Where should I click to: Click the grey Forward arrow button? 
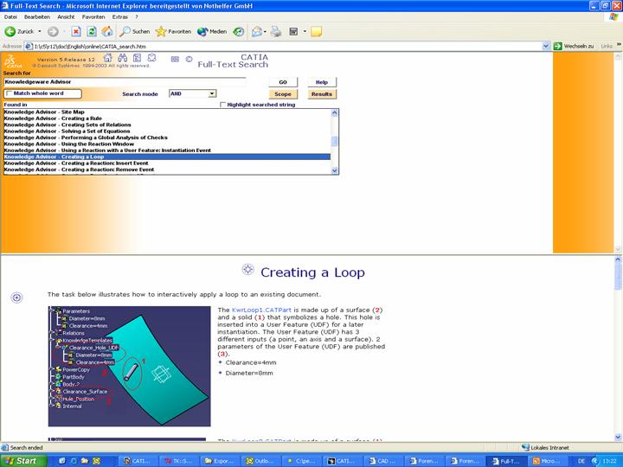tap(53, 31)
